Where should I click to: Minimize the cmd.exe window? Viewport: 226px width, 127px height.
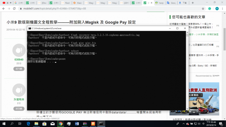point(170,28)
